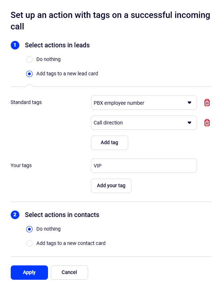Screen dimensions: 221x288
Task: Select "Do nothing" under actions in contacts
Action: point(30,229)
